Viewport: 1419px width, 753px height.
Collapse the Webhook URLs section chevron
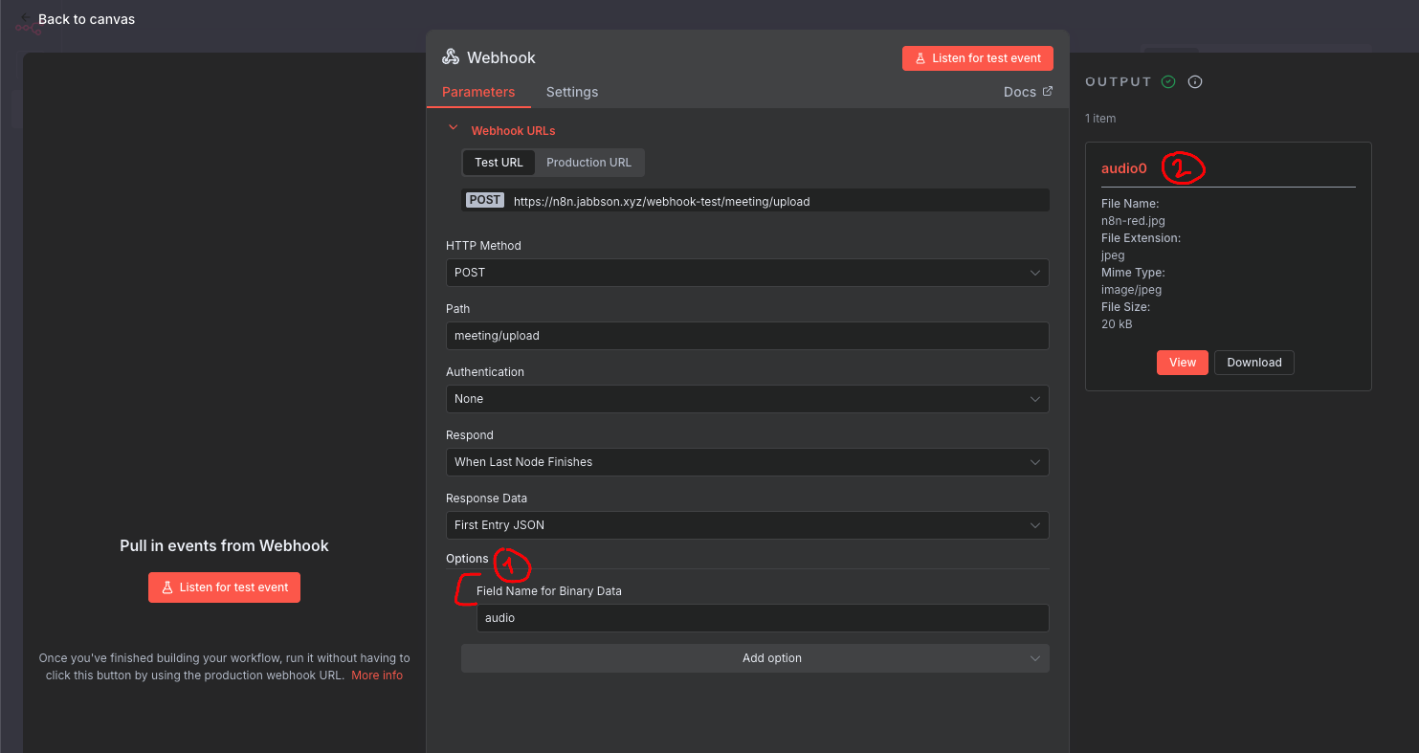(454, 128)
